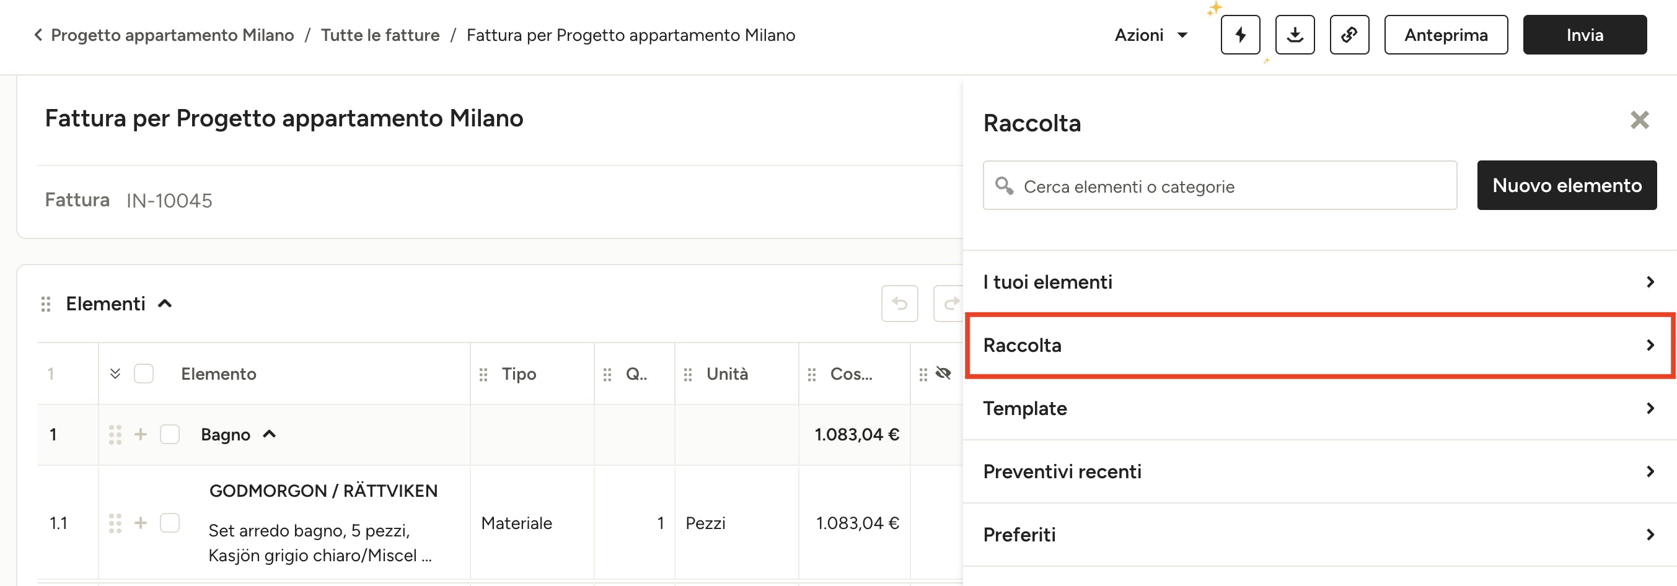Click the Unità column header
The image size is (1677, 586).
tap(727, 374)
